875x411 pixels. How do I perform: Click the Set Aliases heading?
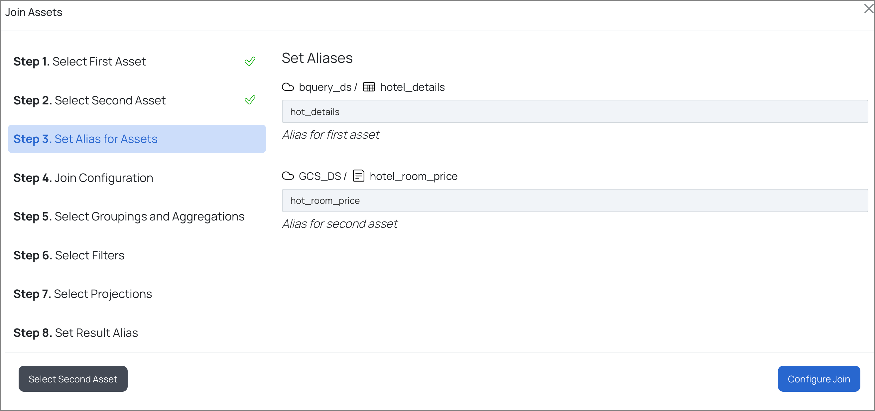[317, 58]
